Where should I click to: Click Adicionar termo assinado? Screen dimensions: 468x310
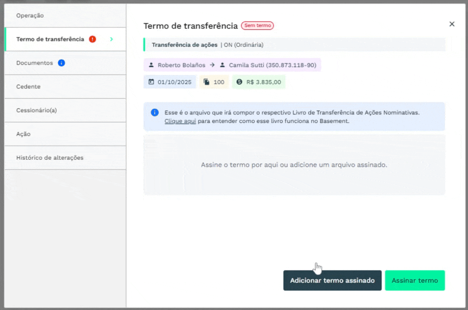tap(332, 280)
